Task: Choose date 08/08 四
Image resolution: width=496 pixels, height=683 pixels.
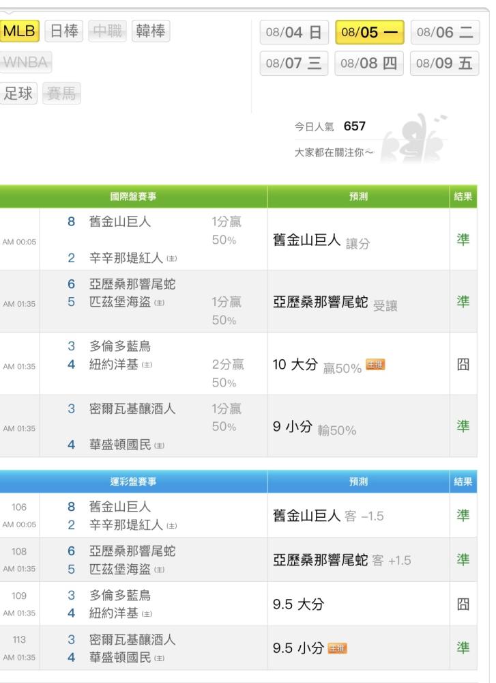Action: [x=369, y=64]
